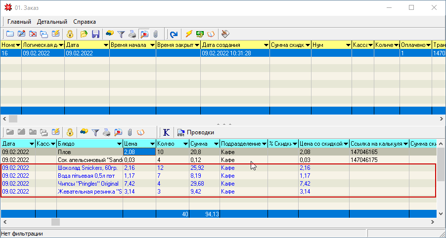This screenshot has height=238, width=446.
Task: Click the delete record icon with red cross
Action: pyautogui.click(x=33, y=34)
